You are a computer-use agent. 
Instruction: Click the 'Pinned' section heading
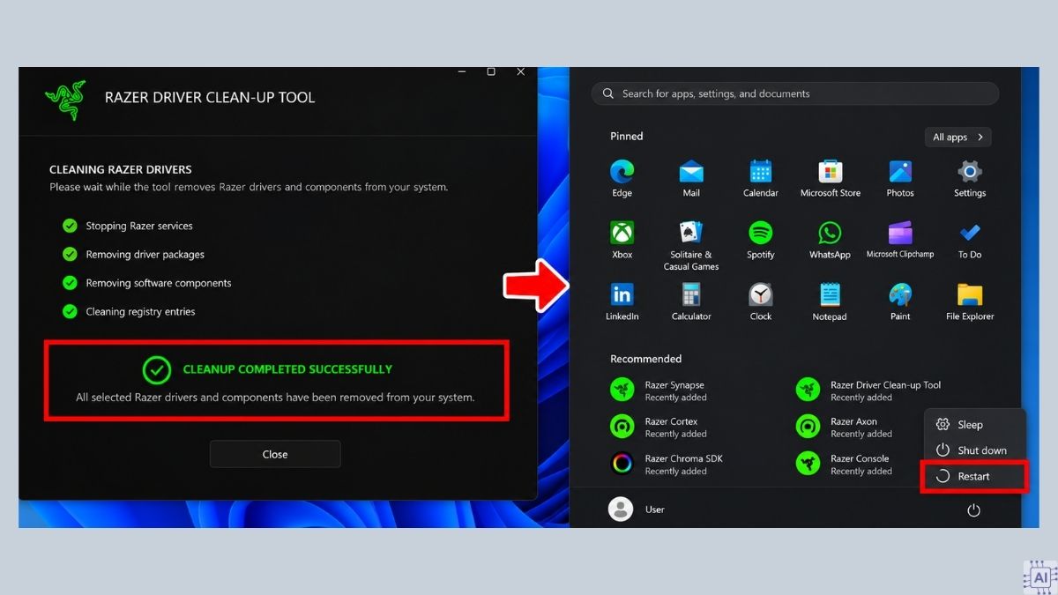(x=627, y=137)
